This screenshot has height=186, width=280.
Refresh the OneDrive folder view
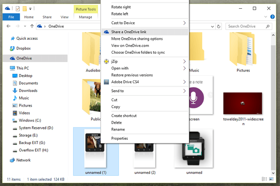219,27
